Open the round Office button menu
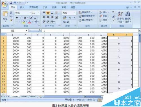The width and height of the screenshot is (141, 107). point(4,4)
